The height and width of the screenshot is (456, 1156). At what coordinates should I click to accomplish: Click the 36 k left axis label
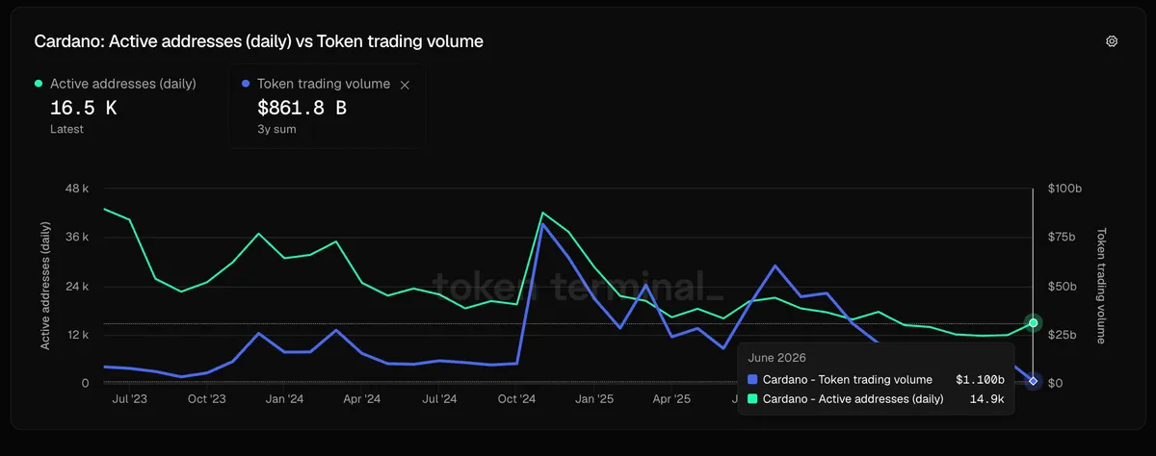pos(77,238)
